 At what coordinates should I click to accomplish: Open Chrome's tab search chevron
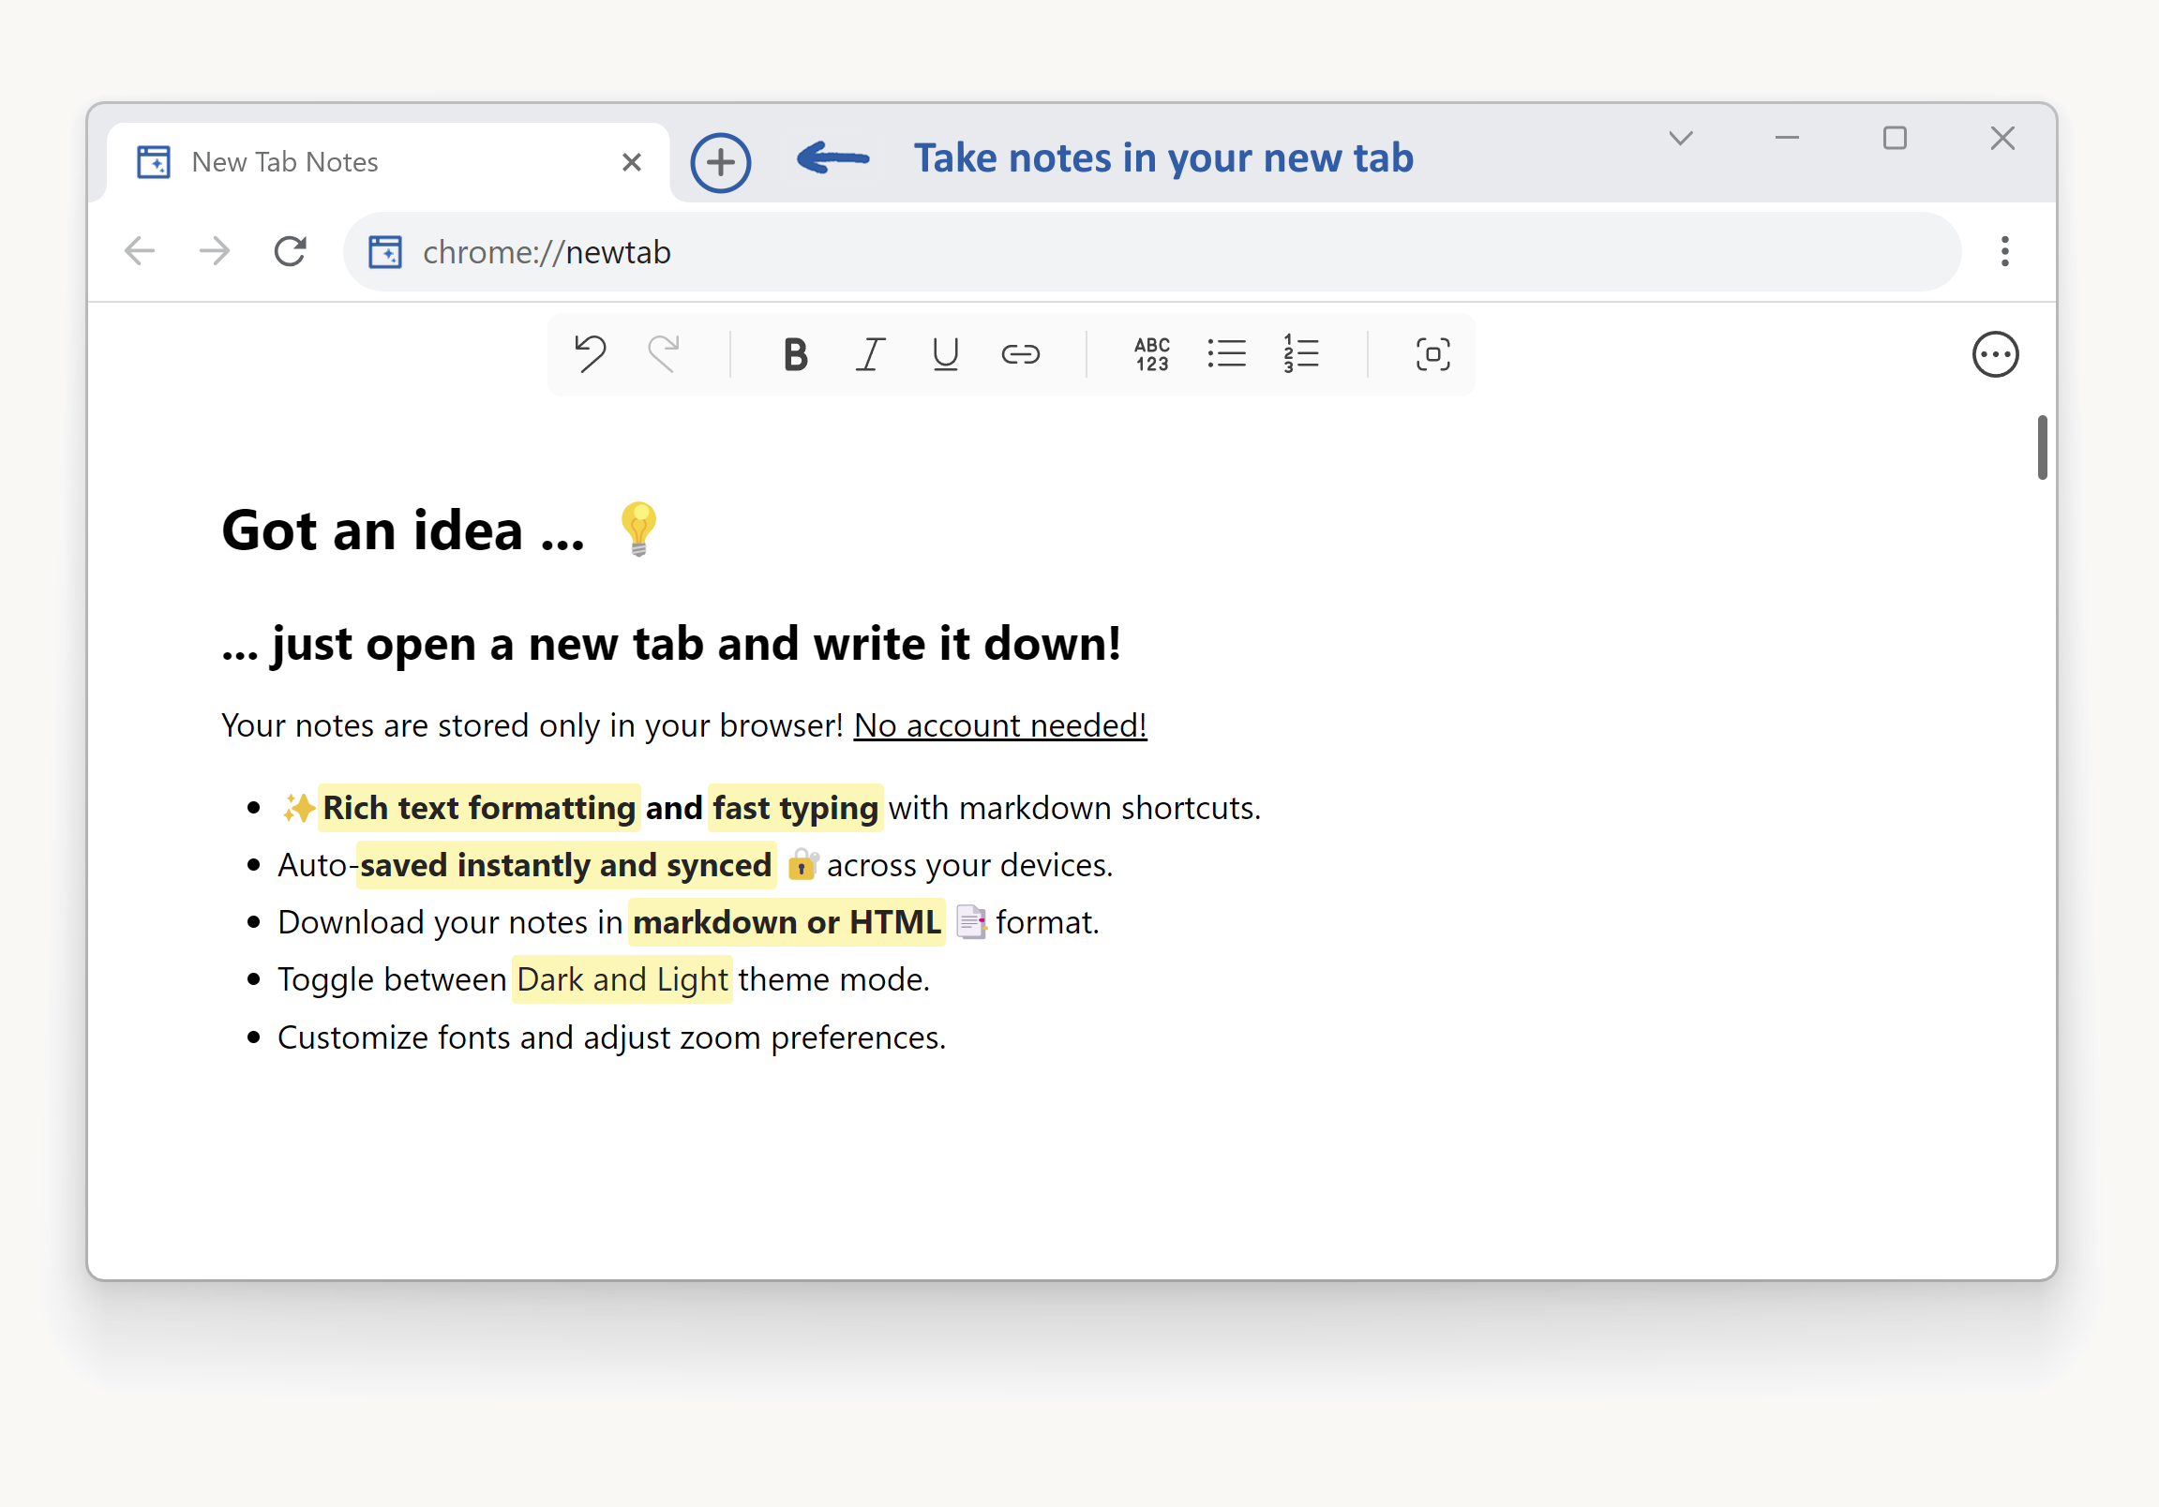tap(1681, 138)
